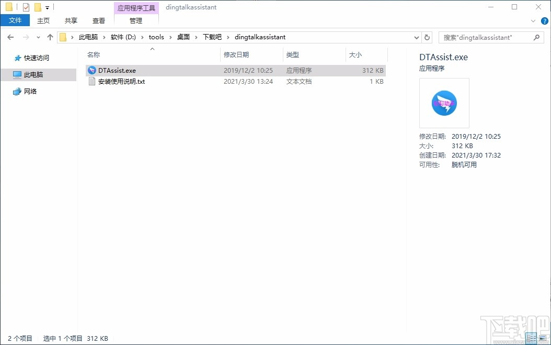Open the 文件 menu
This screenshot has height=345, width=551.
tap(15, 20)
